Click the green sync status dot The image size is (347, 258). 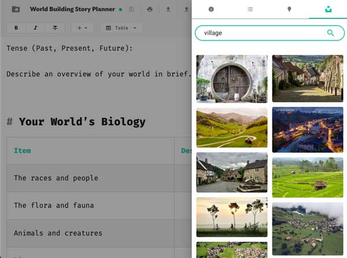pyautogui.click(x=121, y=9)
